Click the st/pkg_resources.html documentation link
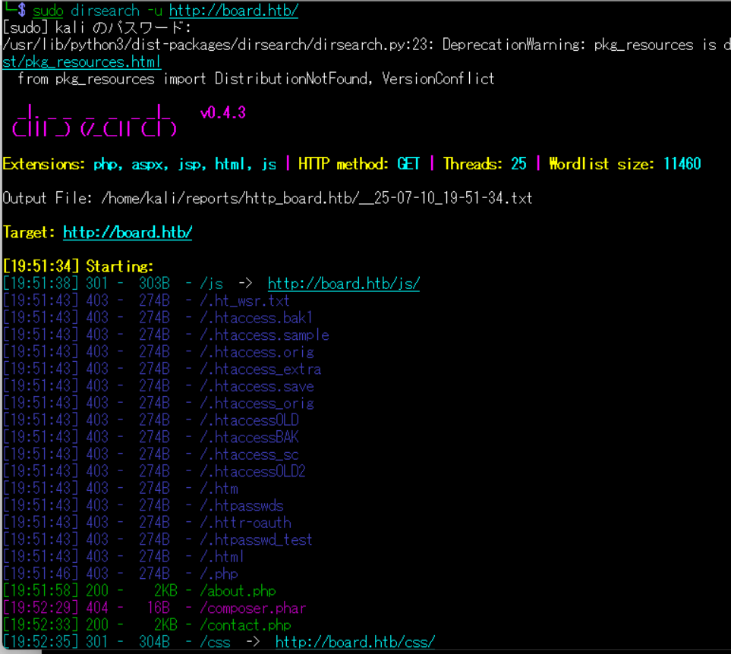 tap(82, 61)
